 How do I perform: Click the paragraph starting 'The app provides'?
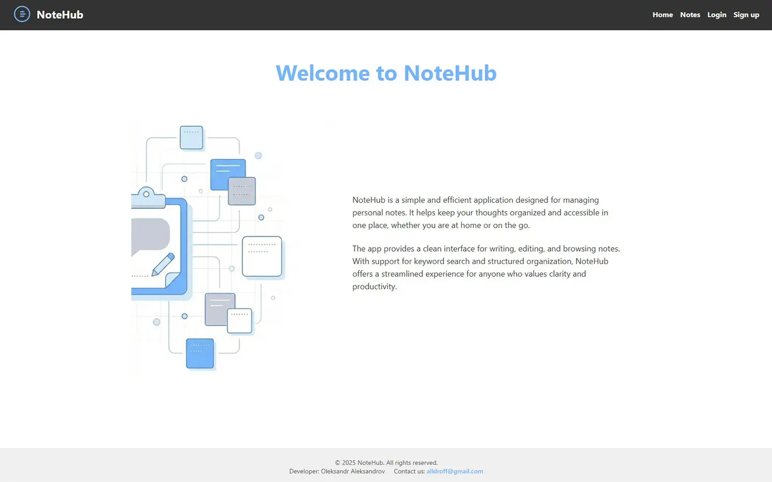[485, 267]
